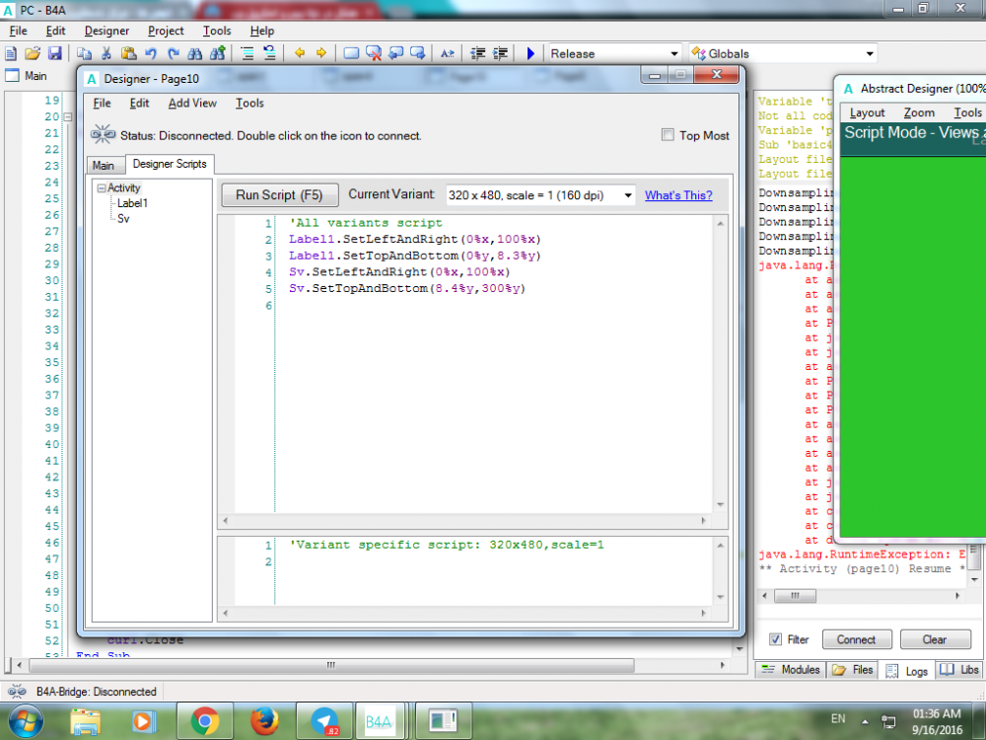This screenshot has width=986, height=740.
Task: Click the Save floppy disk icon in toolbar
Action: pyautogui.click(x=55, y=53)
